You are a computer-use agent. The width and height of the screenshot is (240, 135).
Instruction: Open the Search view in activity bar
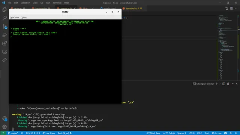point(4,18)
